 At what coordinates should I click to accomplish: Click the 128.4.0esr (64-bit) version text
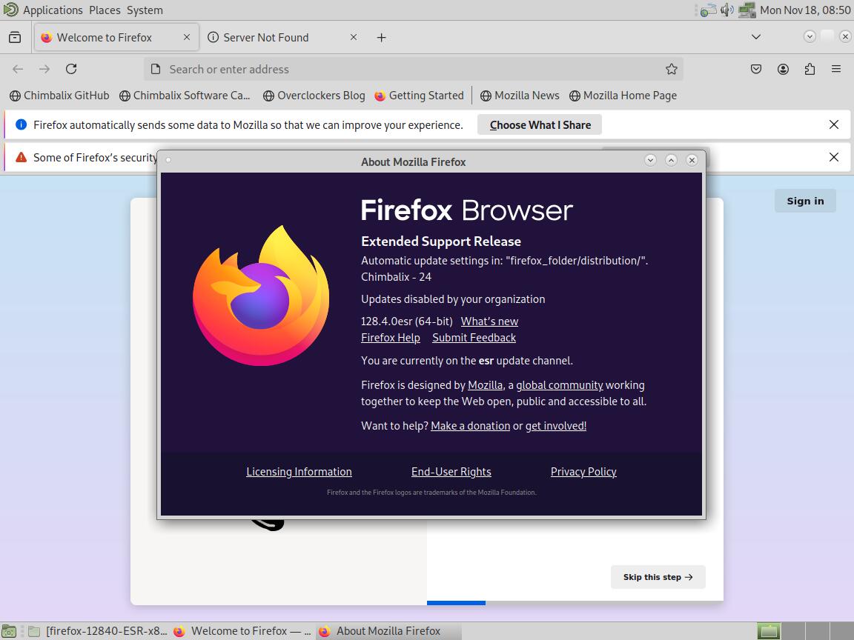coord(407,321)
